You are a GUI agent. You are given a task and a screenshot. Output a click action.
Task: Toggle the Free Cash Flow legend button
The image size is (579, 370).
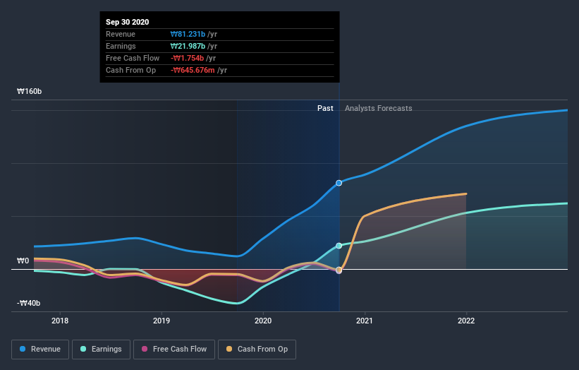[x=174, y=350]
